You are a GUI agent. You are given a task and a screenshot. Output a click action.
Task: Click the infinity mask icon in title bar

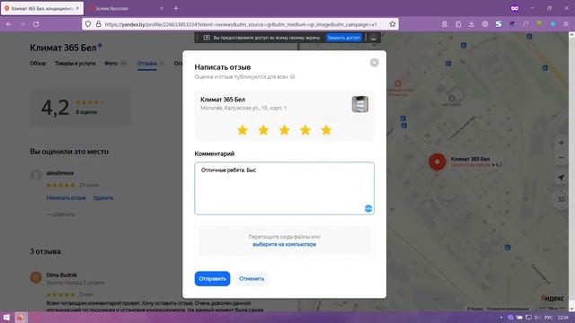click(x=515, y=8)
